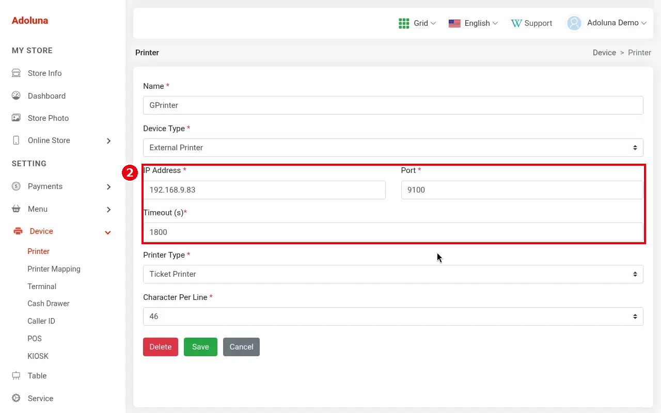The height and width of the screenshot is (413, 661).
Task: Click the Menu basket icon
Action: (x=16, y=209)
